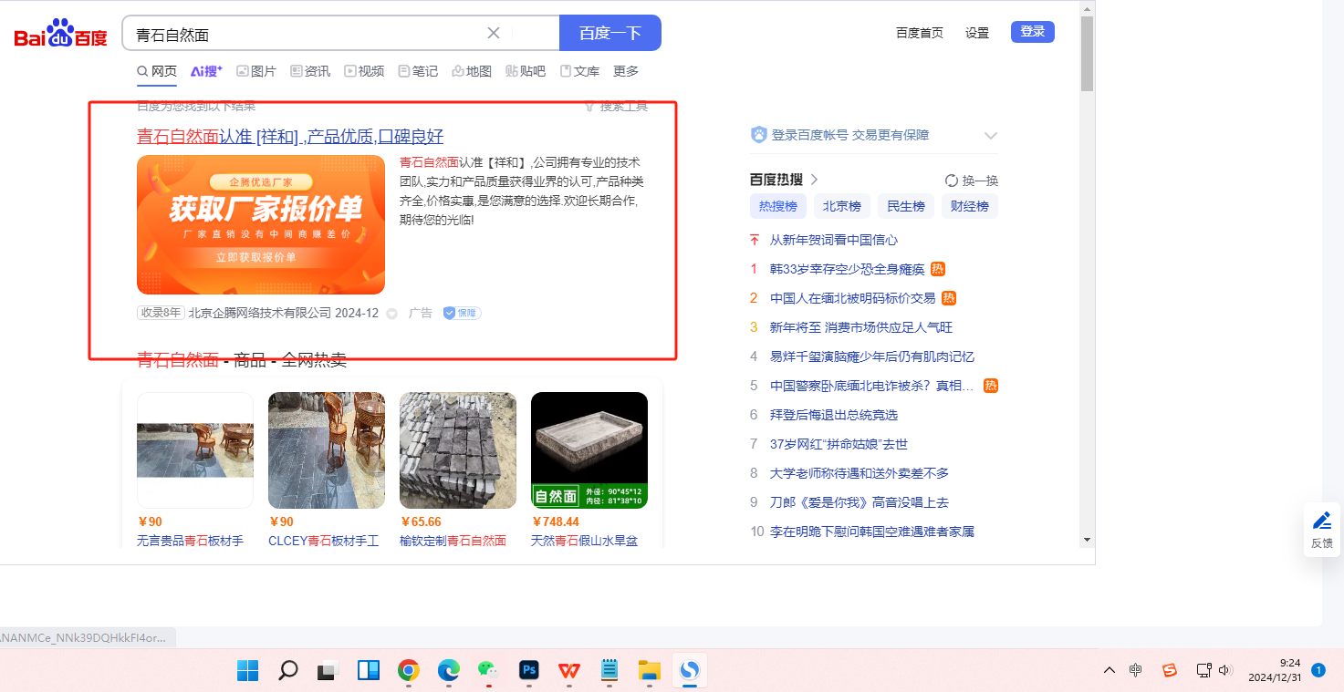The height and width of the screenshot is (692, 1344).
Task: Switch to the 图片 tab
Action: (256, 71)
